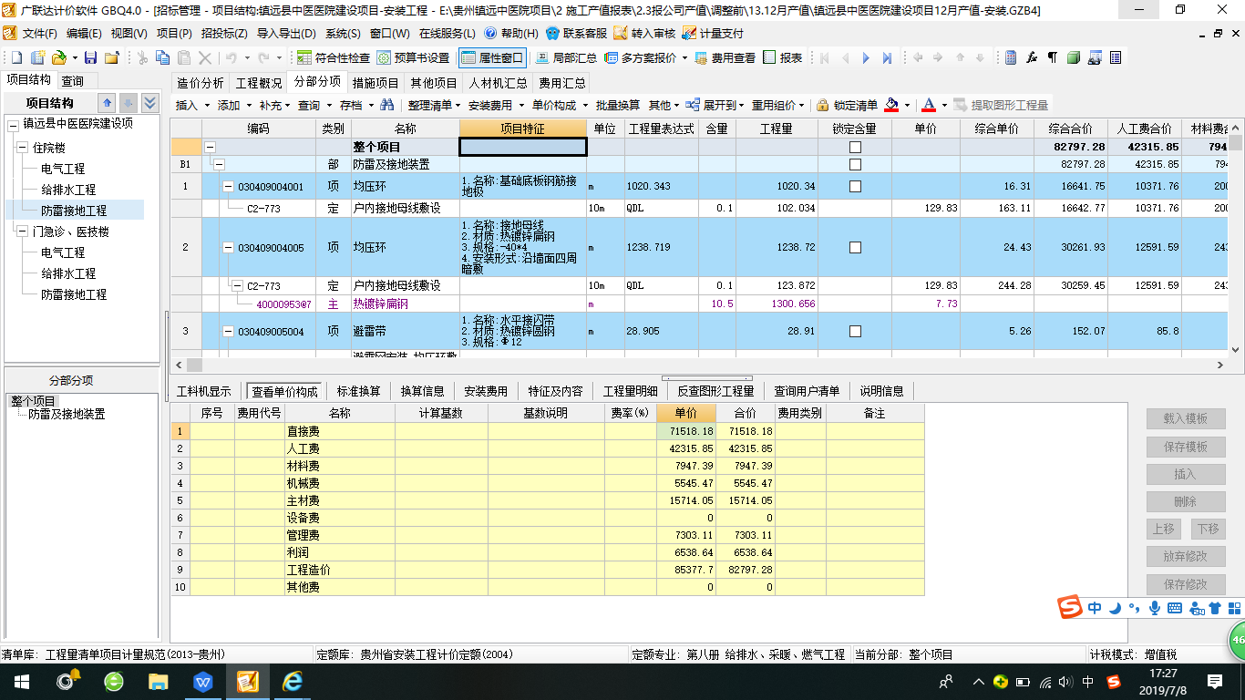This screenshot has width=1245, height=700.
Task: Open 符合性检查 compliance check
Action: (334, 57)
